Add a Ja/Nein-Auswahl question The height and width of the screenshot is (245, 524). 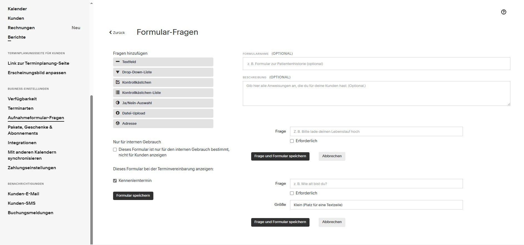tap(163, 103)
